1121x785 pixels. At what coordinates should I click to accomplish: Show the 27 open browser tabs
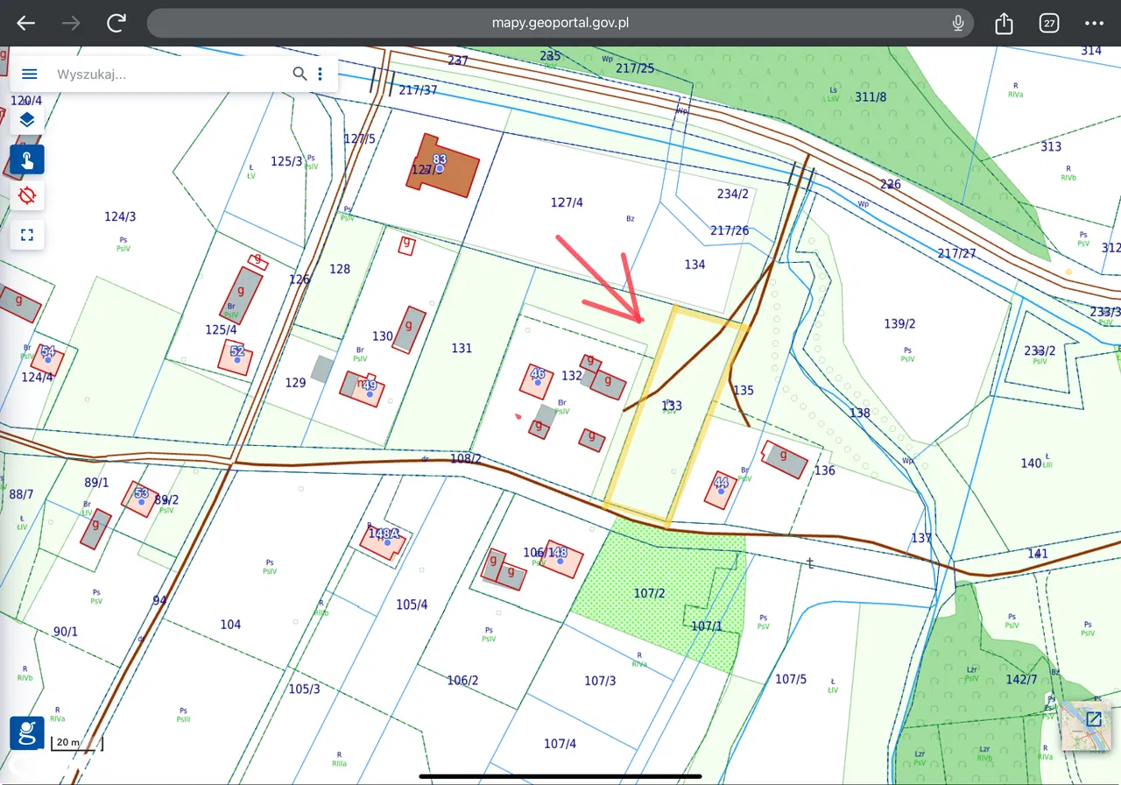[x=1048, y=24]
